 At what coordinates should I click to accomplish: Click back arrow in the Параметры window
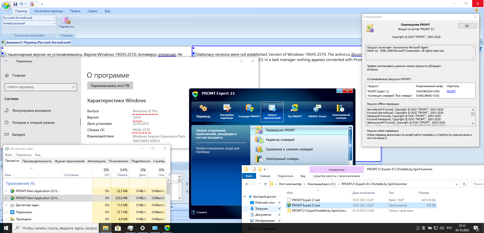coord(7,61)
